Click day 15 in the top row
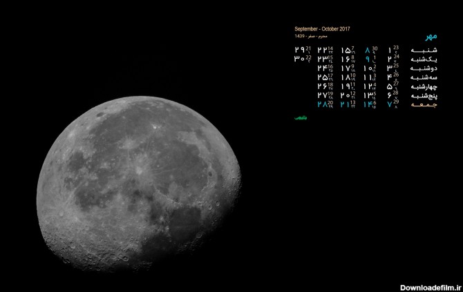463x292 pixels. [345, 50]
